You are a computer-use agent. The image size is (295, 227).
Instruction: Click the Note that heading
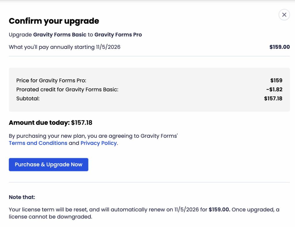click(x=22, y=197)
